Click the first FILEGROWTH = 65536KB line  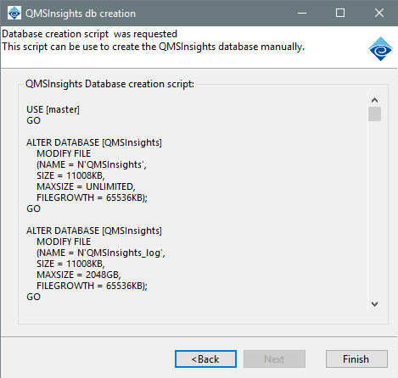point(92,197)
